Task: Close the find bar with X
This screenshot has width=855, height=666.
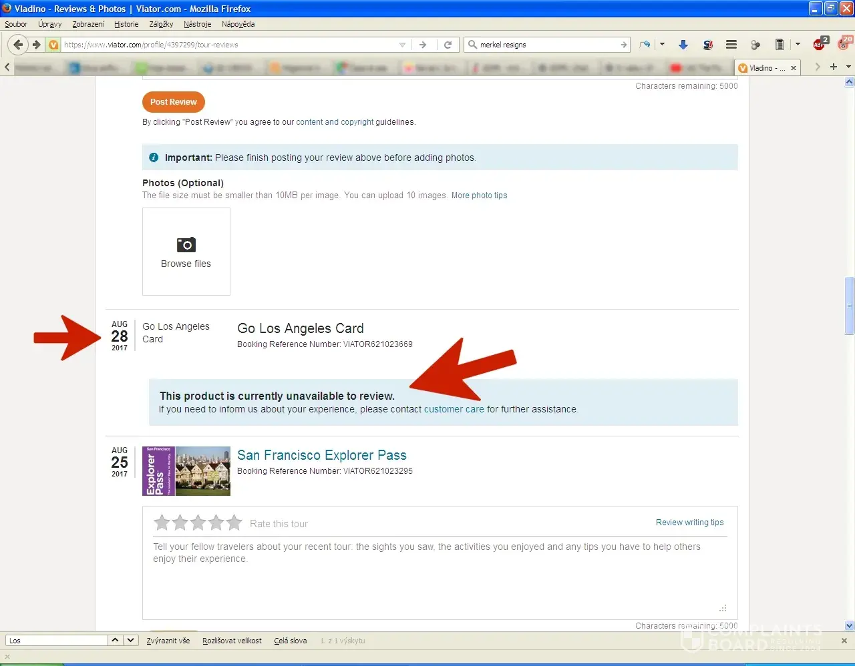Action: click(844, 641)
